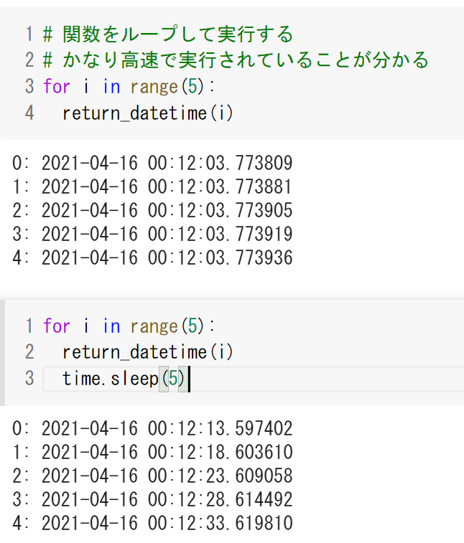The height and width of the screenshot is (543, 464).
Task: Click output line '4: 2021-04-16 00:12:03.773936'
Action: tap(152, 258)
